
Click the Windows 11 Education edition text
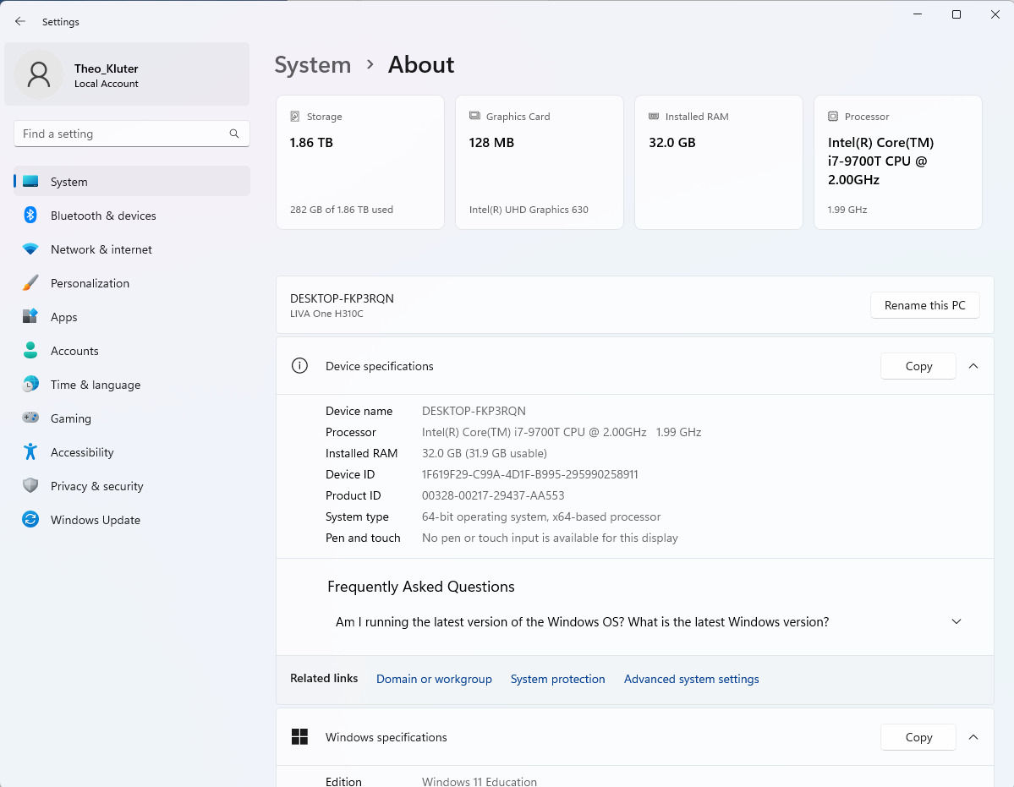[480, 781]
